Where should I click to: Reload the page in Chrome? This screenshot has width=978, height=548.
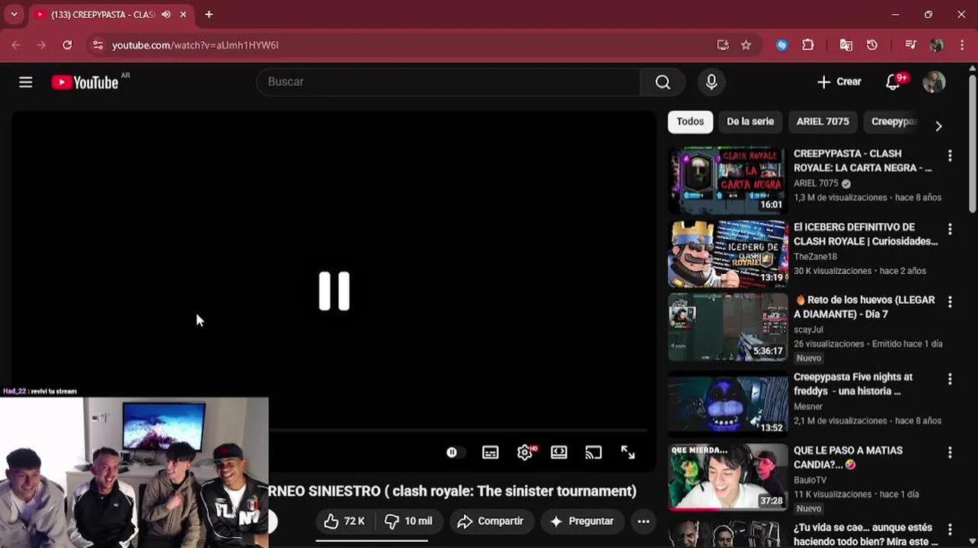tap(67, 45)
